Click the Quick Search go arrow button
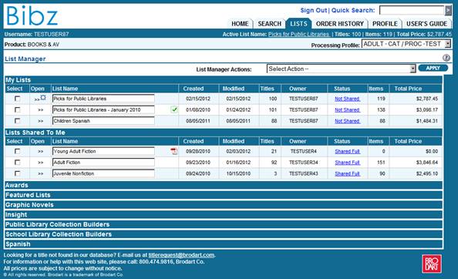 coord(448,11)
